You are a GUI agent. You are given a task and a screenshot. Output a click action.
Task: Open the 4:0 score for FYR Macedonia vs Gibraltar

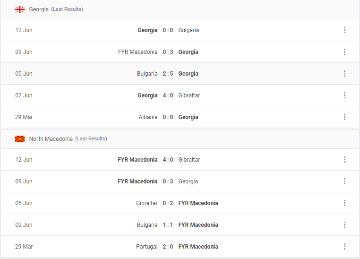coord(168,160)
